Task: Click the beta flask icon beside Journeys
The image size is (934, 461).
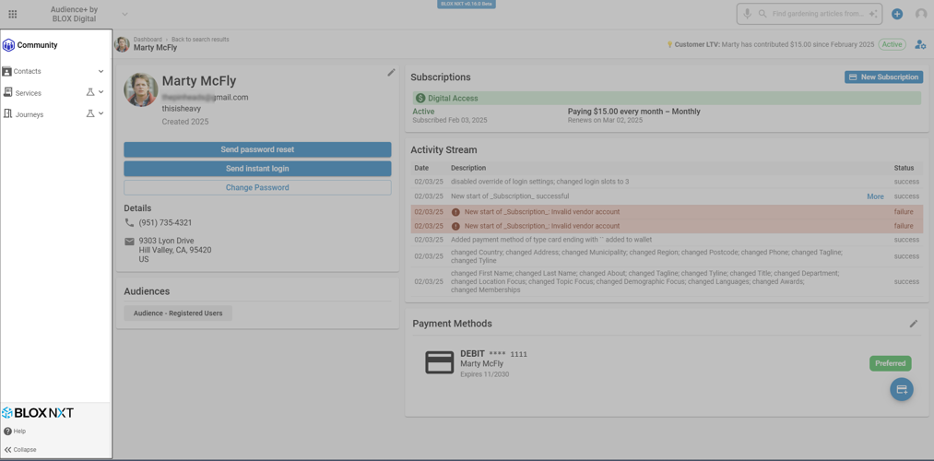Action: tap(90, 113)
